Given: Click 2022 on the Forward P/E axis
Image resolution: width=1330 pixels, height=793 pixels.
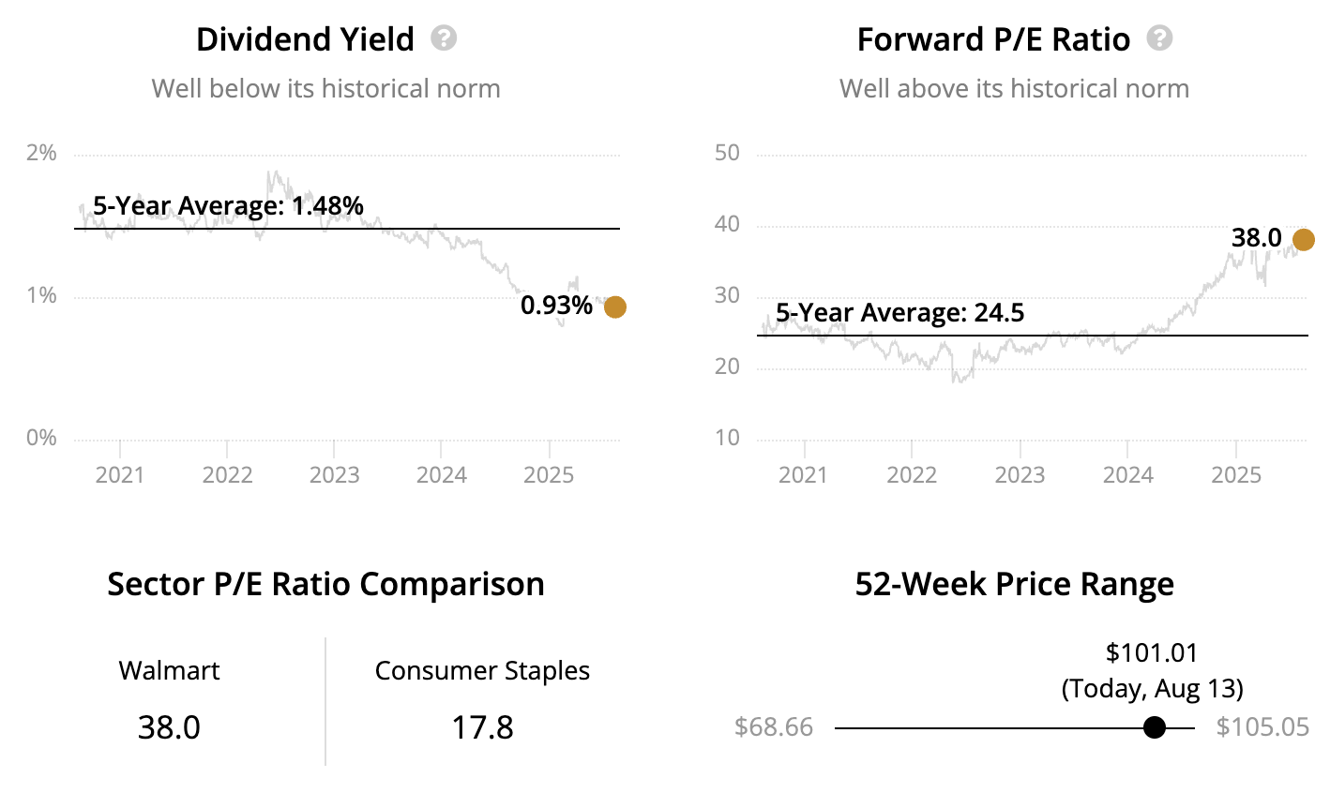Looking at the screenshot, I should point(912,475).
